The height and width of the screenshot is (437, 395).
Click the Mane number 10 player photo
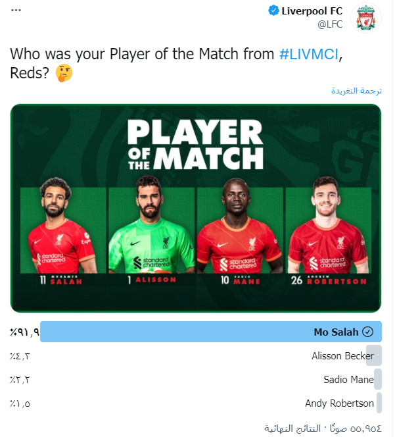(x=240, y=229)
